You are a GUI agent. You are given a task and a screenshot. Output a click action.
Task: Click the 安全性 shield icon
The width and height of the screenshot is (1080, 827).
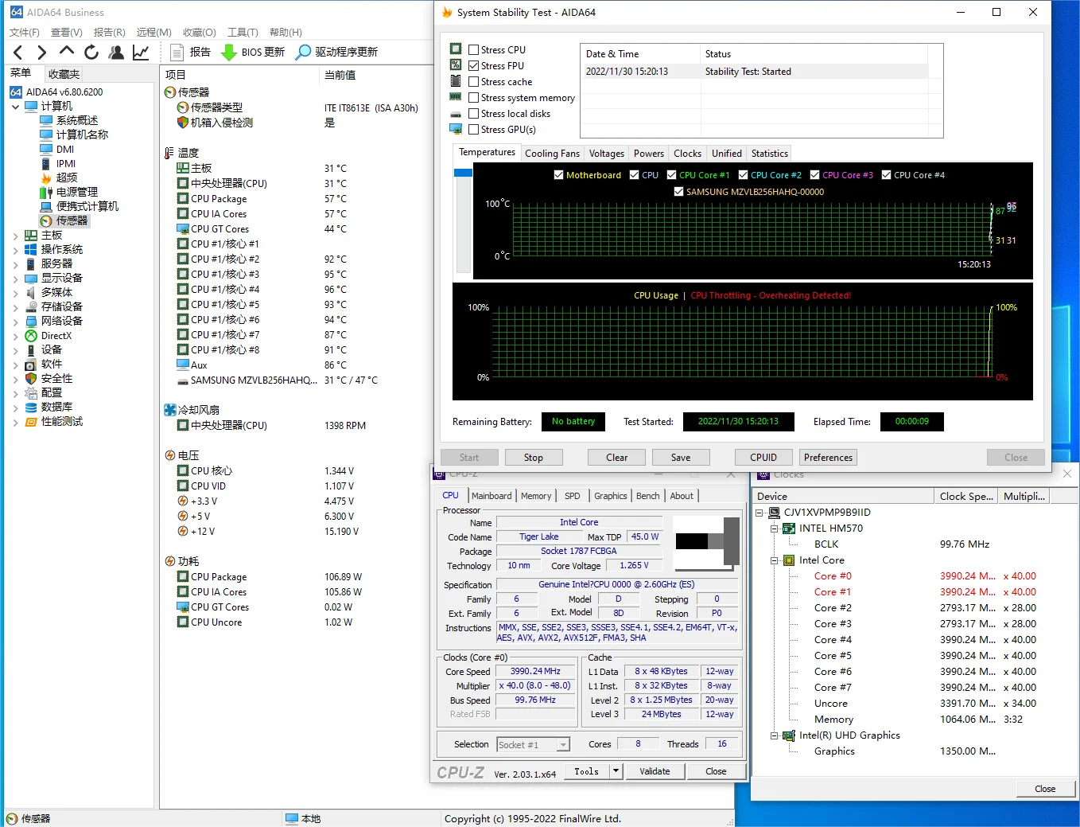coord(31,379)
